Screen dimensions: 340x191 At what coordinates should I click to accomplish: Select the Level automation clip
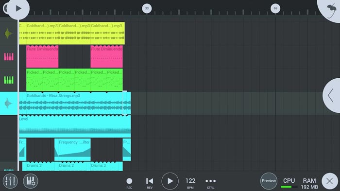tap(75, 126)
